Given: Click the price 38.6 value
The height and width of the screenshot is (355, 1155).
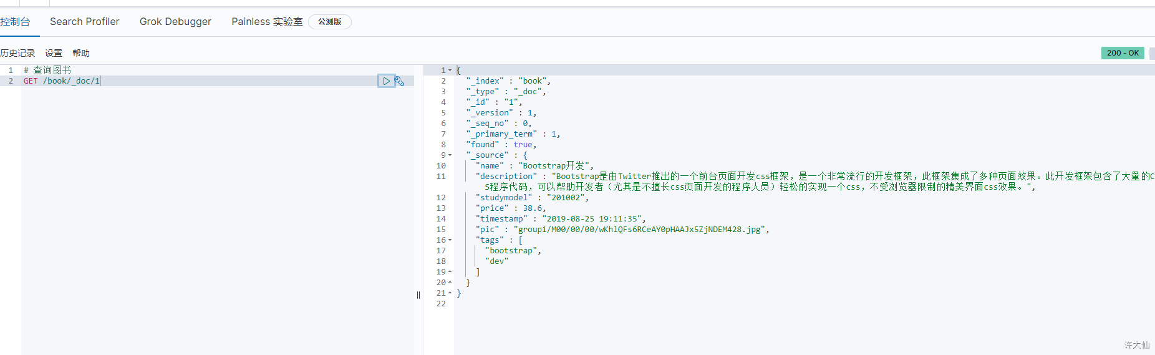Looking at the screenshot, I should (533, 208).
